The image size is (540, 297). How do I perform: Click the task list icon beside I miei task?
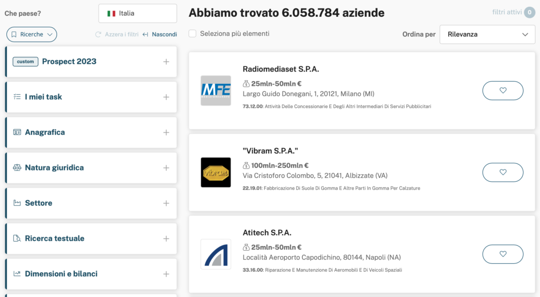[17, 97]
